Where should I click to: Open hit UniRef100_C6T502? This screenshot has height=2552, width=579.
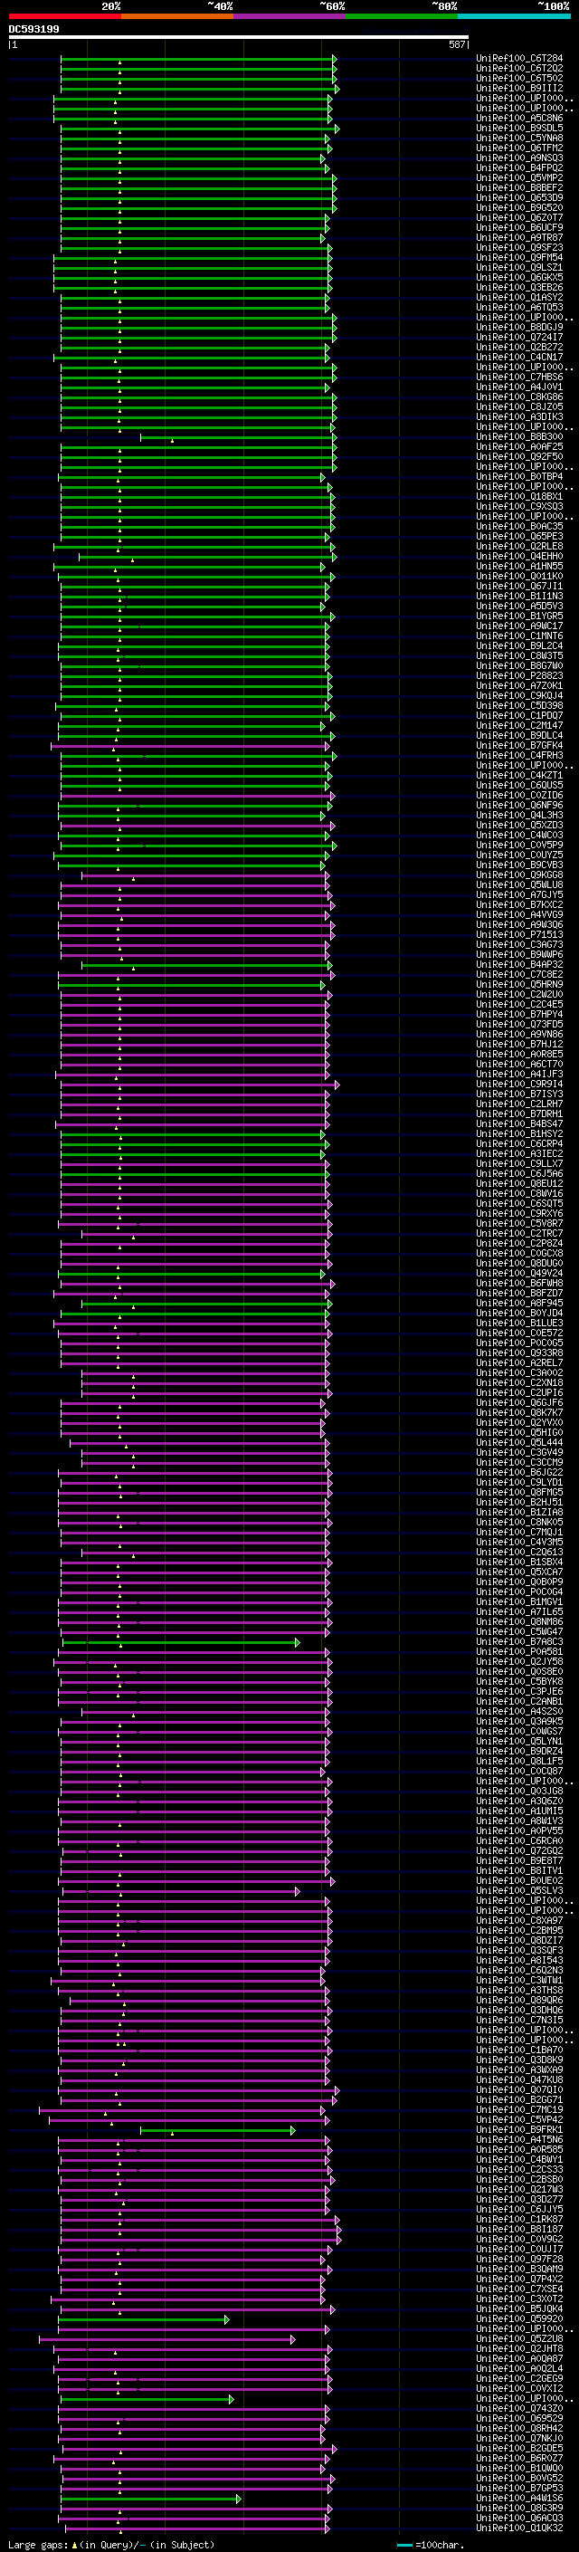pyautogui.click(x=519, y=78)
